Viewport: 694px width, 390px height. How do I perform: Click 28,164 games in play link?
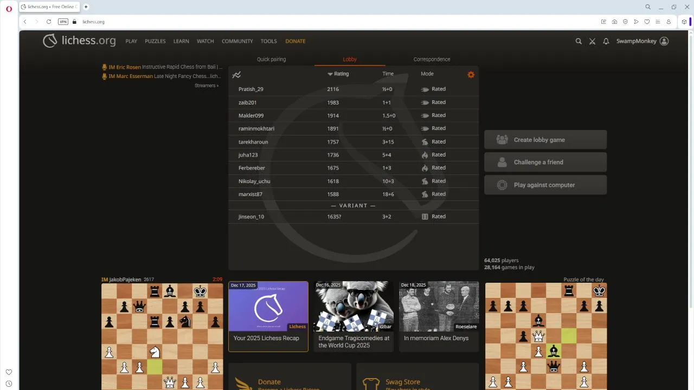(x=509, y=268)
